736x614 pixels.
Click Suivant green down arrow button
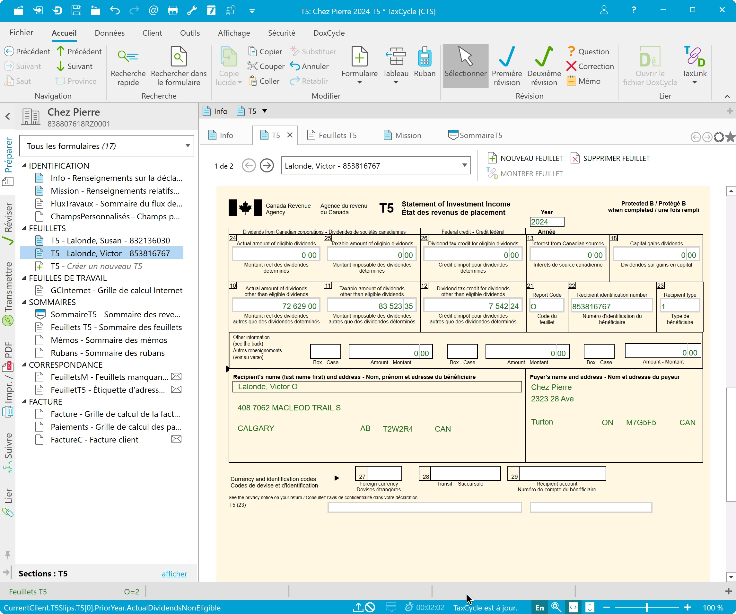[x=74, y=66]
